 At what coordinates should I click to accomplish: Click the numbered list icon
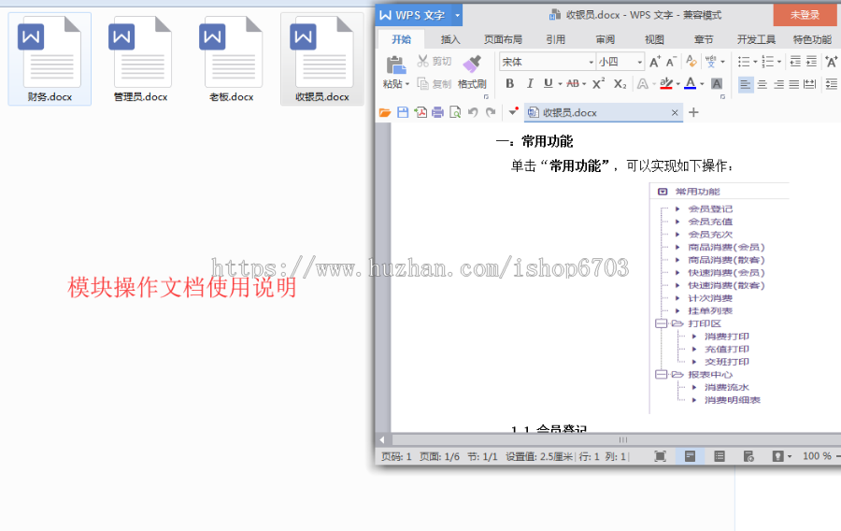[767, 62]
